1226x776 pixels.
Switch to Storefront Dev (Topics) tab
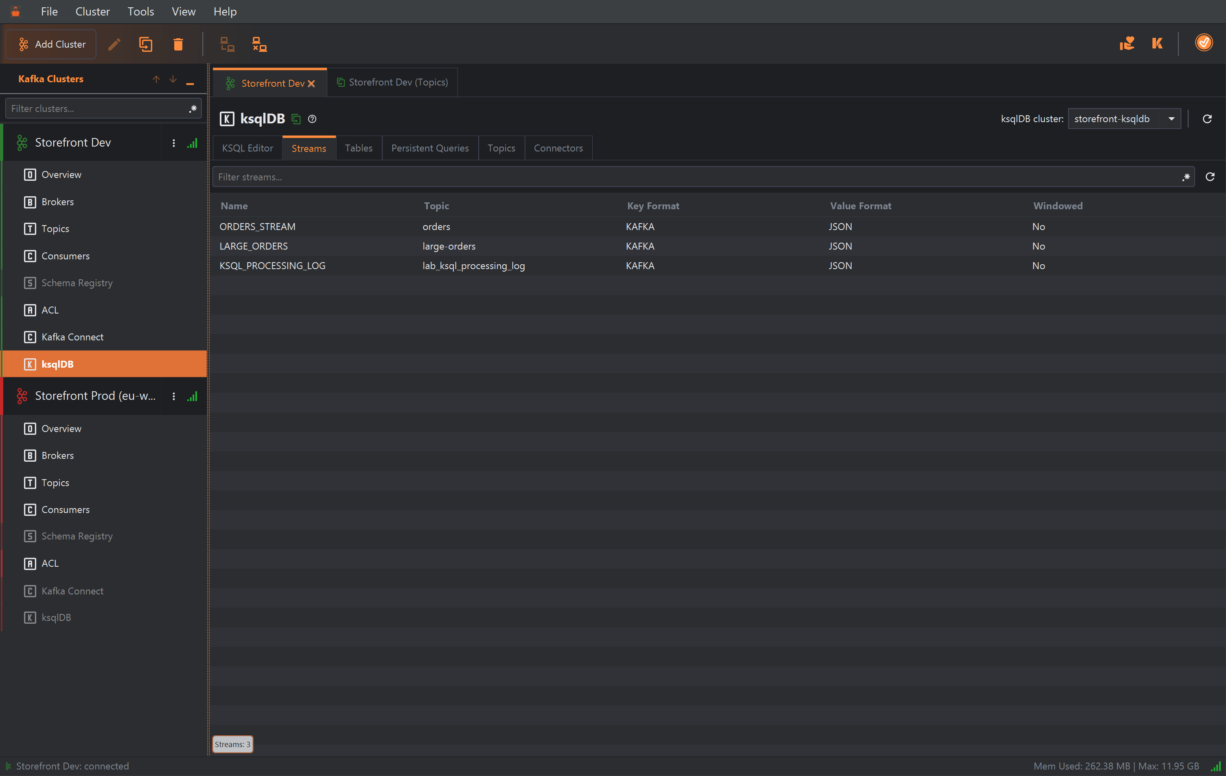(392, 82)
